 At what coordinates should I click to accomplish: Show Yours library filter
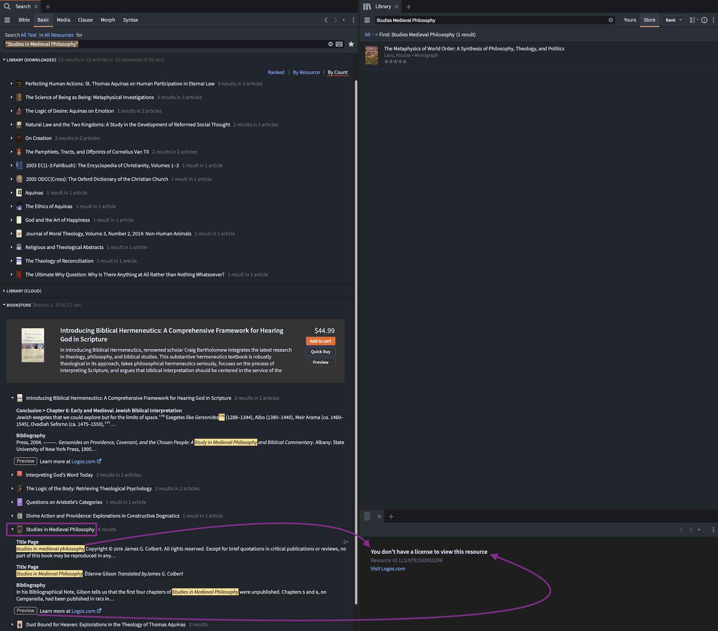coord(630,20)
